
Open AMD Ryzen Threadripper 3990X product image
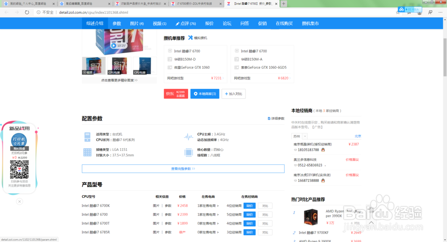311,217
